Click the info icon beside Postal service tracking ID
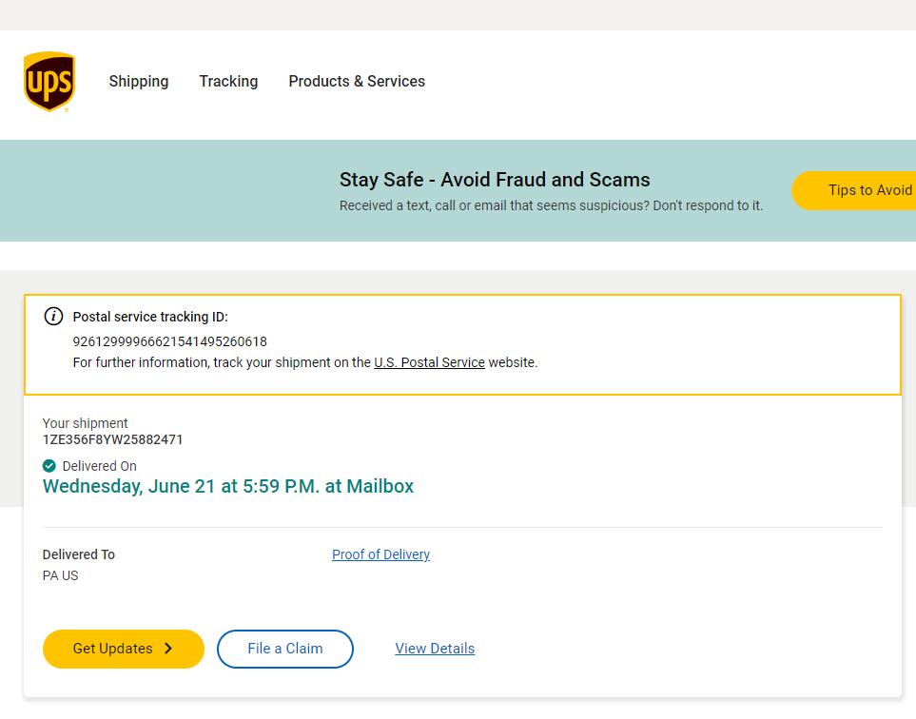 pos(54,317)
